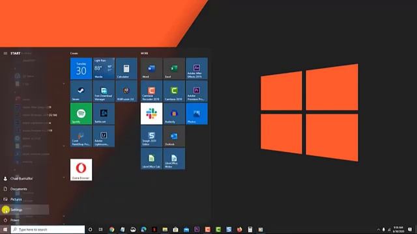Open Snagit from the taskbar

(229, 229)
